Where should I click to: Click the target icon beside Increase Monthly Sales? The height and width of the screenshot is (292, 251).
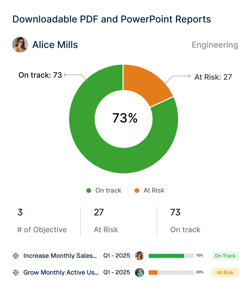(15, 256)
